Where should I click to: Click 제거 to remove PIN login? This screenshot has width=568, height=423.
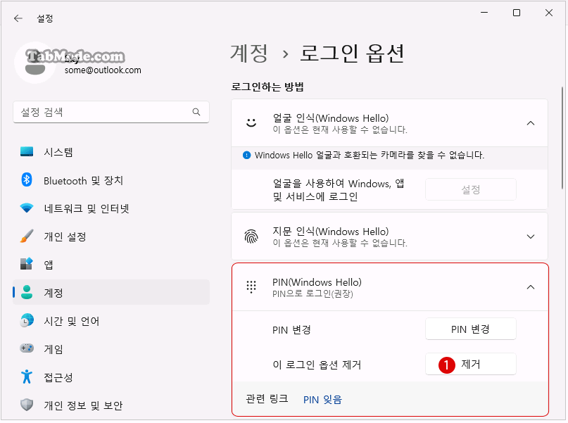471,364
